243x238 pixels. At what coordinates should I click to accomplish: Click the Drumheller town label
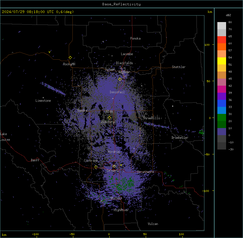click(x=180, y=138)
